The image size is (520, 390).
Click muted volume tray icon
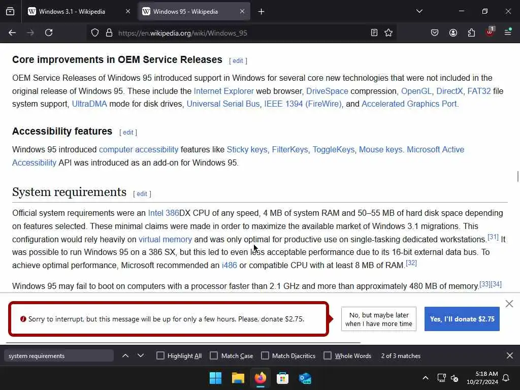(454, 378)
